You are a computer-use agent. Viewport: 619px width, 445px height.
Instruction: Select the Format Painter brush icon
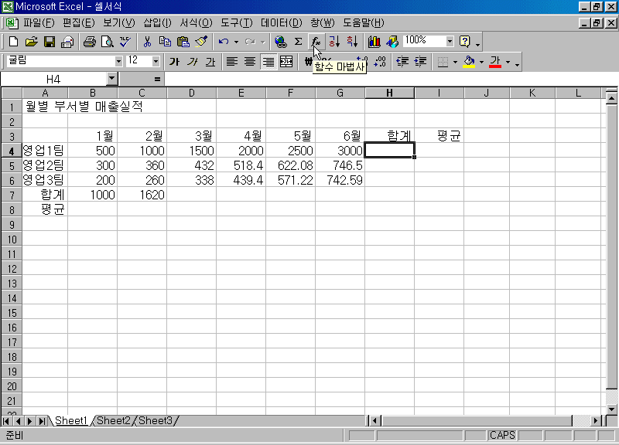(201, 42)
